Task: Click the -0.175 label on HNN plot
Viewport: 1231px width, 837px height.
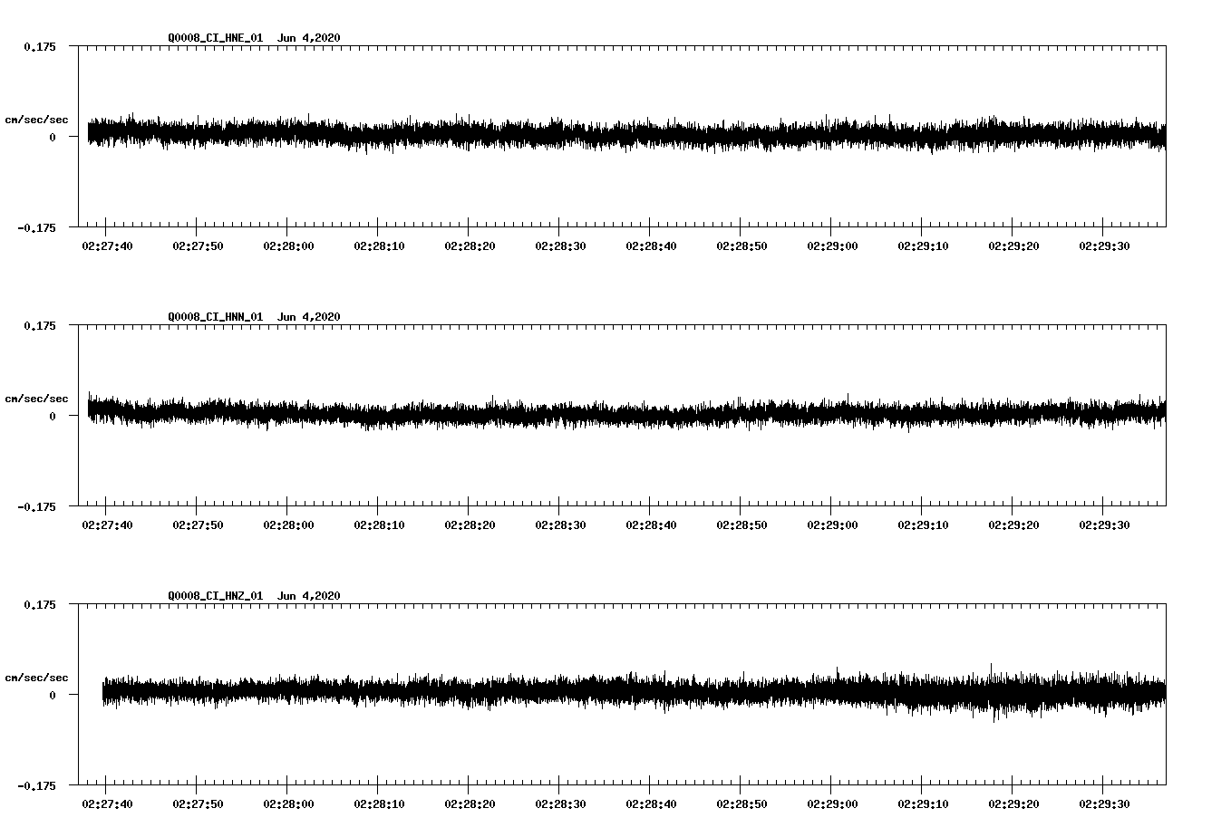Action: 36,506
